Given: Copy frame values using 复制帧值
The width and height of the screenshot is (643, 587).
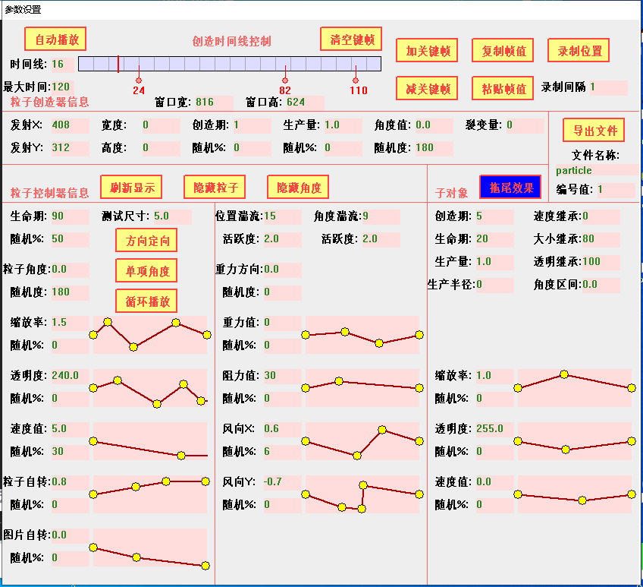Looking at the screenshot, I should pos(503,51).
